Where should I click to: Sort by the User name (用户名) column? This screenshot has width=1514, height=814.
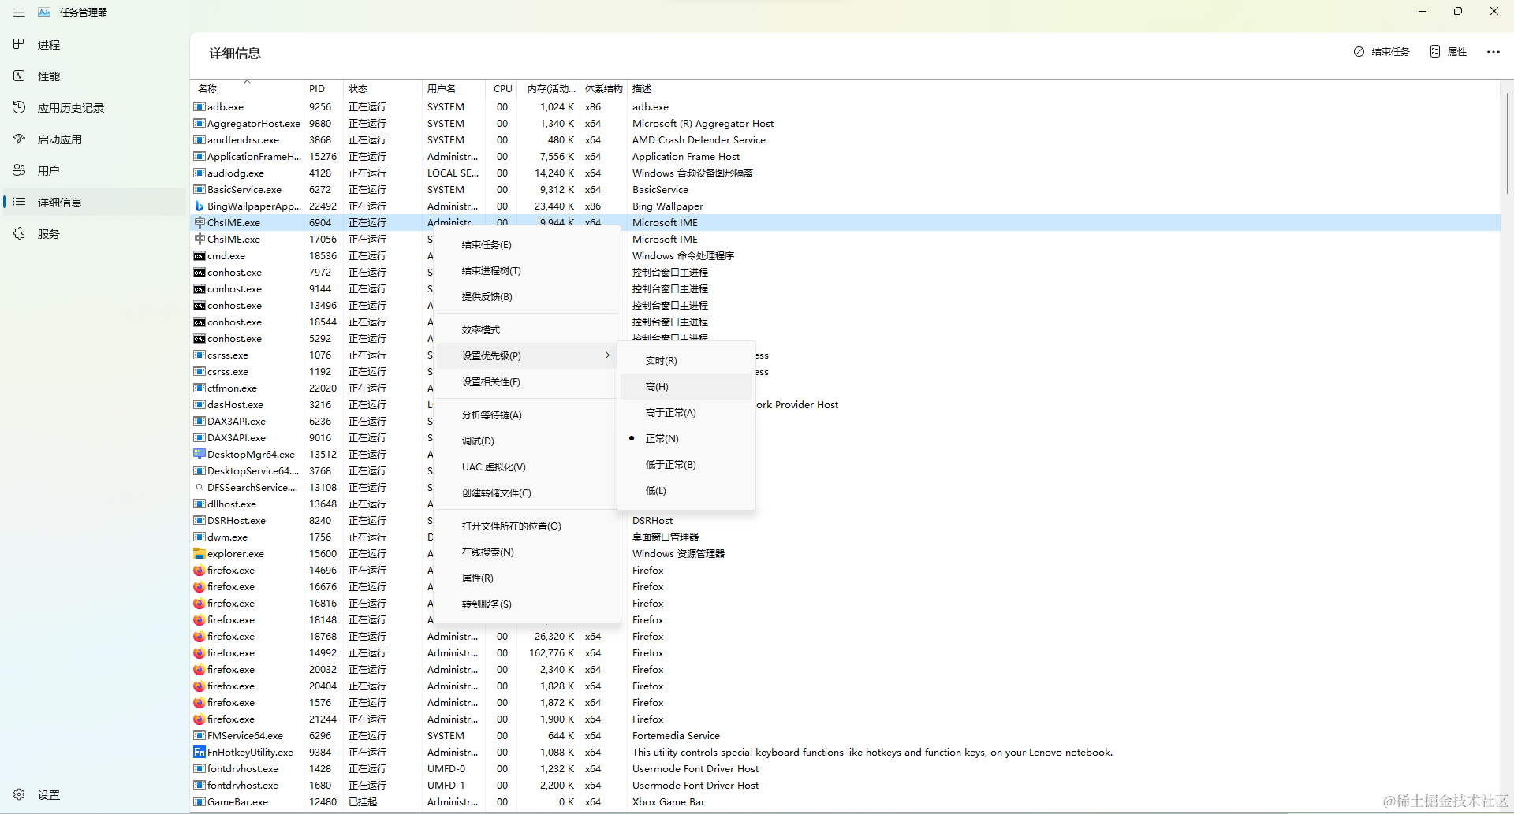tap(455, 88)
